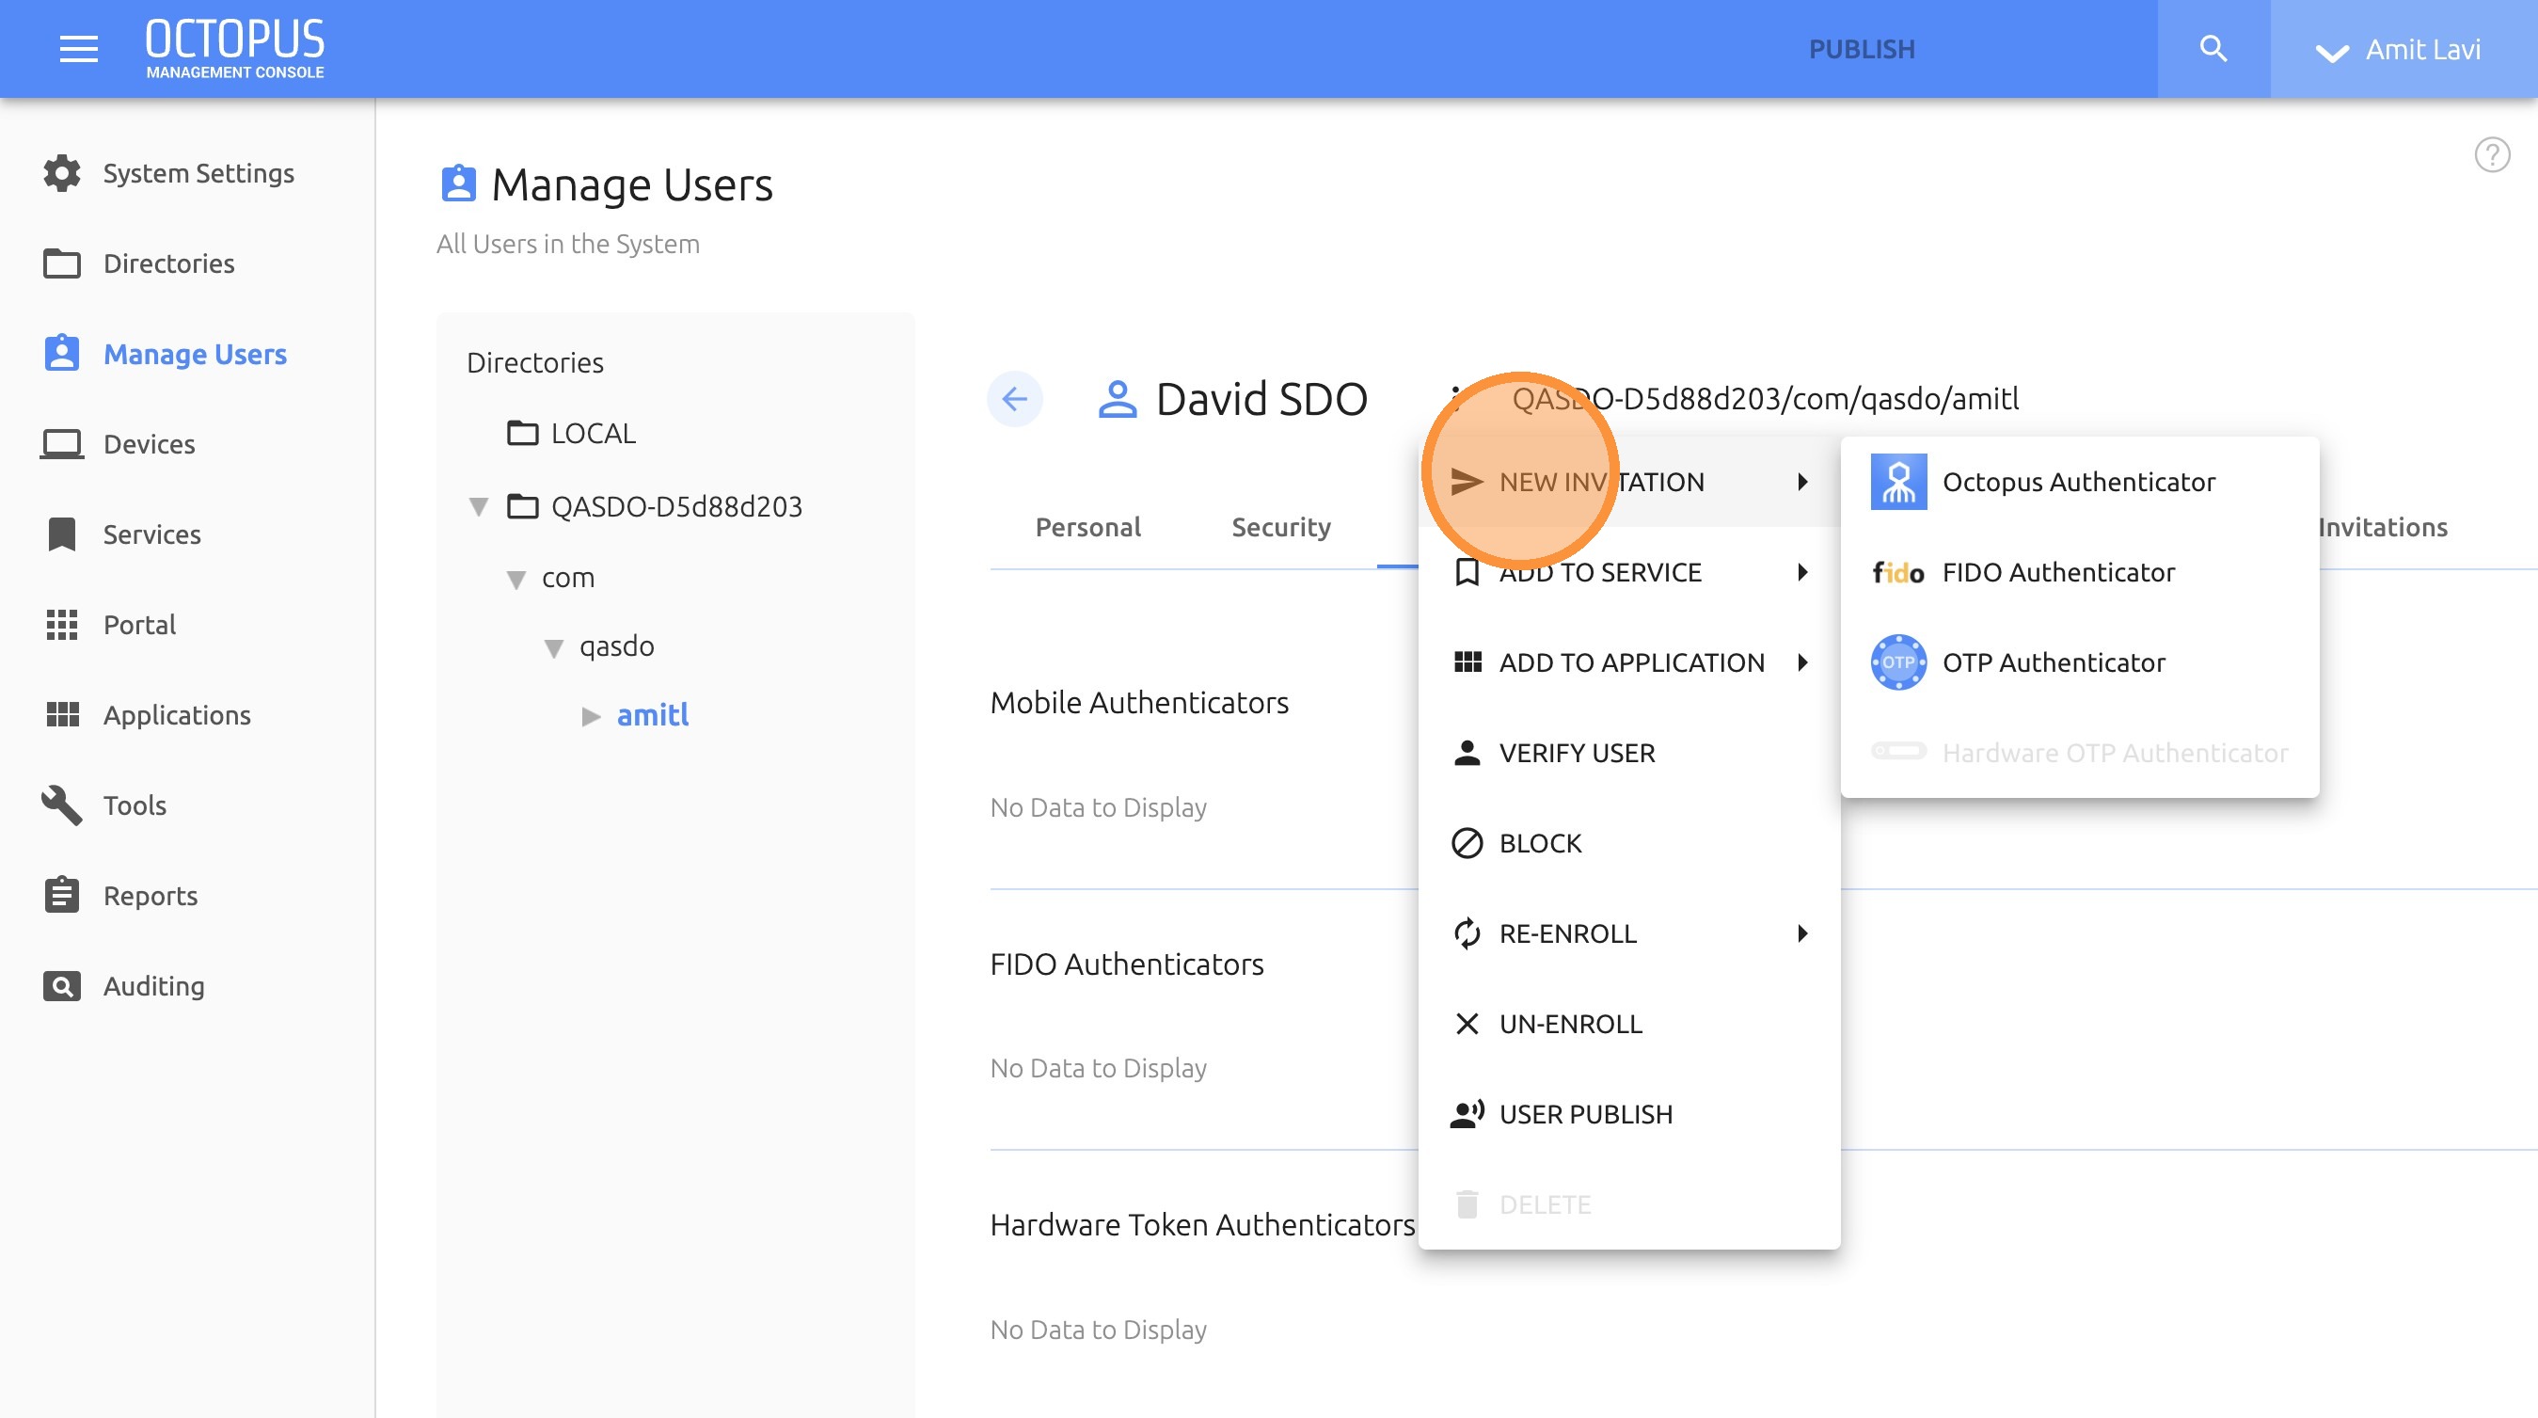Click the back arrow next to David SDO
The image size is (2538, 1418).
(1015, 399)
